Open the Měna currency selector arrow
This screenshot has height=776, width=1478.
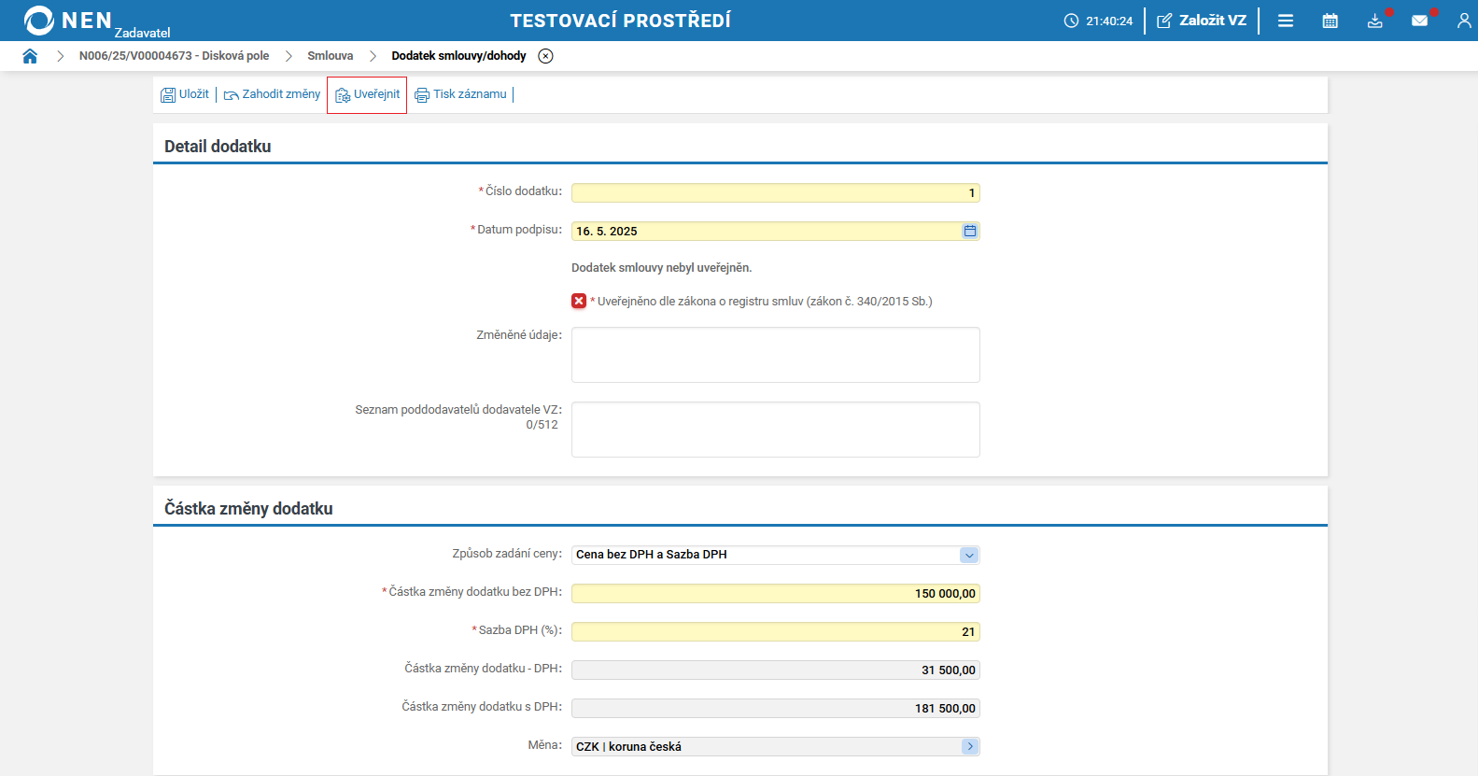[970, 747]
